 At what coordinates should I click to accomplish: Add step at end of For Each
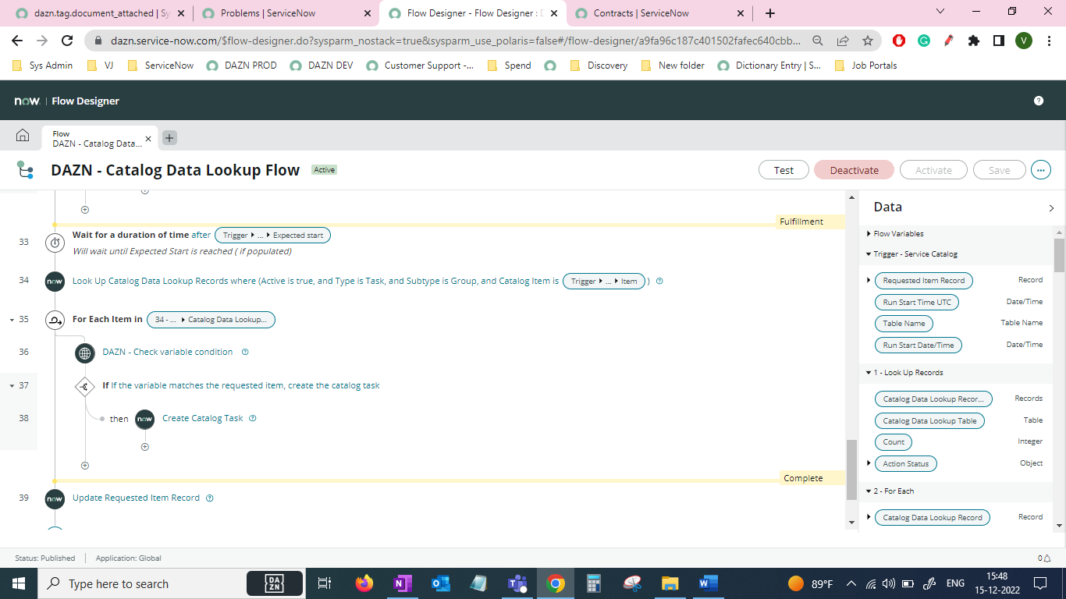click(85, 466)
